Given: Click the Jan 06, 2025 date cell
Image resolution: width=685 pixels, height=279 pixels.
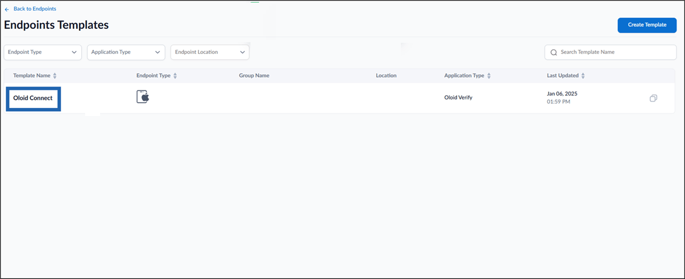Looking at the screenshot, I should click(x=562, y=94).
